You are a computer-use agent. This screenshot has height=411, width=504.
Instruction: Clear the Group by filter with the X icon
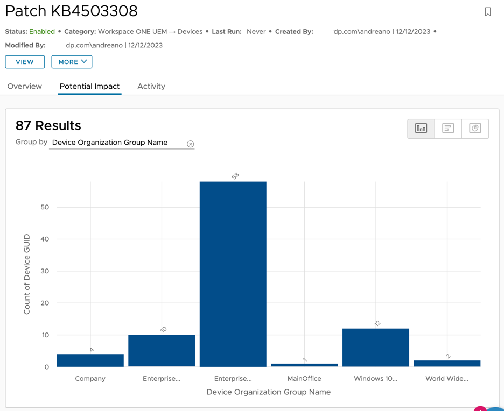pos(191,144)
